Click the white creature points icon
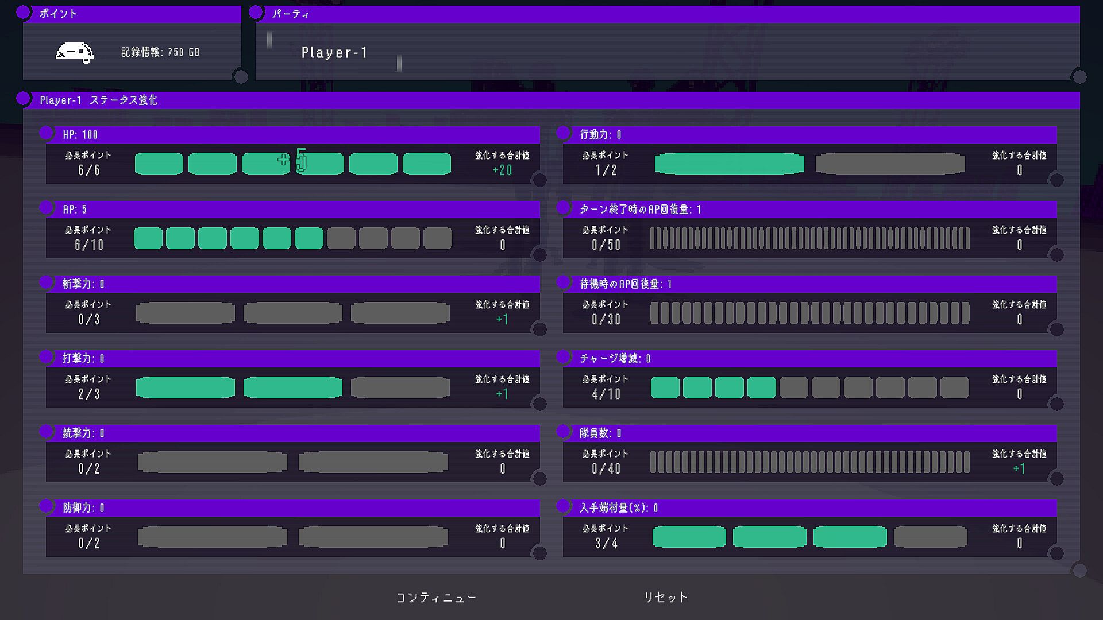Image resolution: width=1103 pixels, height=620 pixels. click(x=75, y=52)
